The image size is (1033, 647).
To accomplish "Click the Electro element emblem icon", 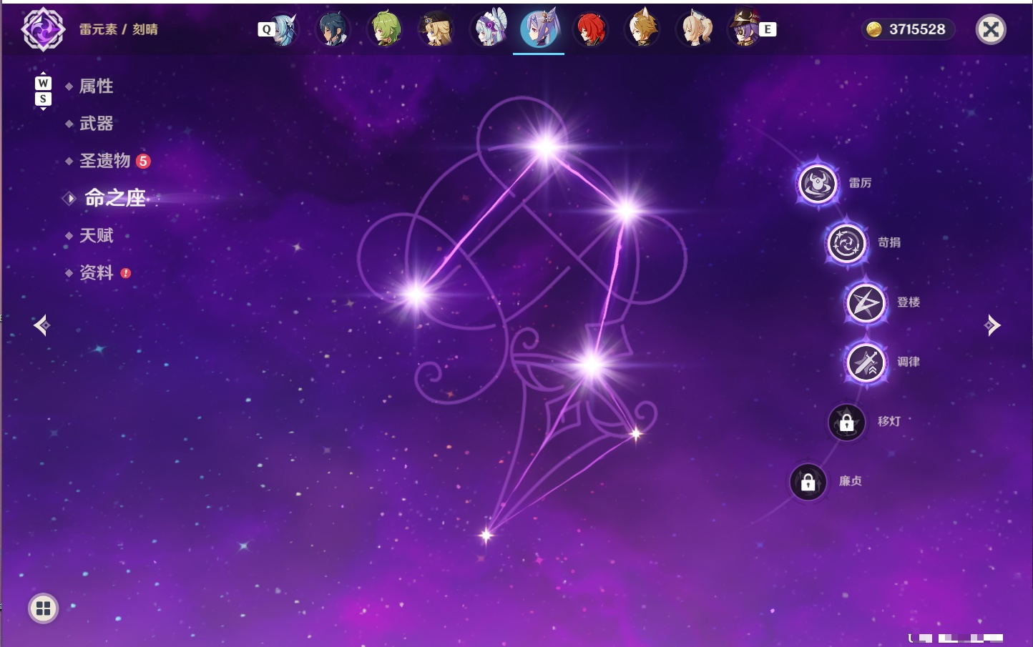I will pos(43,29).
